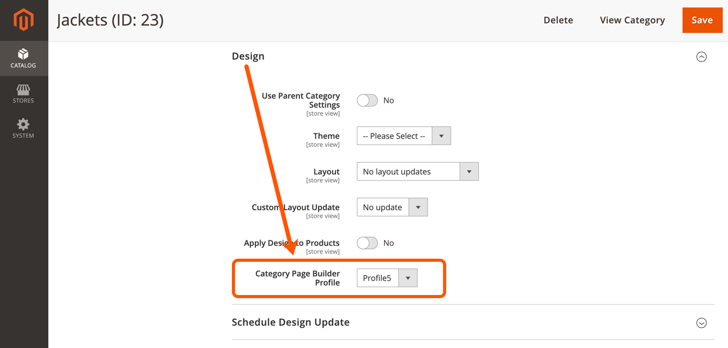This screenshot has width=728, height=348.
Task: Click the Magento logo icon
Action: click(x=23, y=20)
